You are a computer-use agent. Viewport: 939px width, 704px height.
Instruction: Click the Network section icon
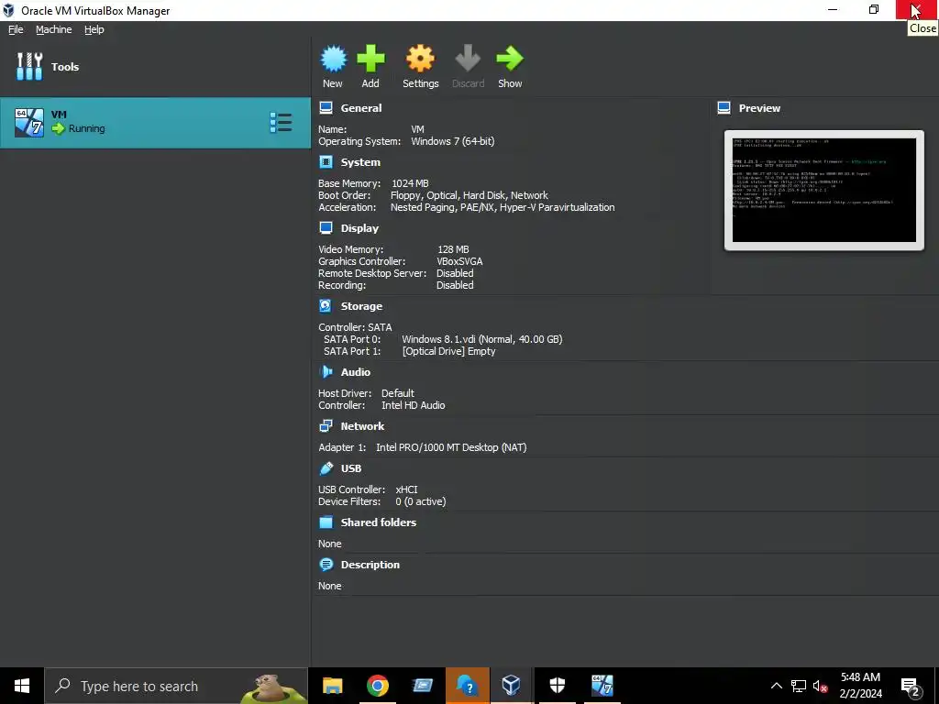tap(326, 425)
